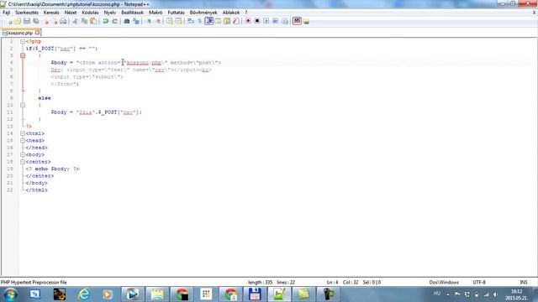Click the UTF-8 encoding in status bar
The width and height of the screenshot is (538, 302).
tap(479, 282)
